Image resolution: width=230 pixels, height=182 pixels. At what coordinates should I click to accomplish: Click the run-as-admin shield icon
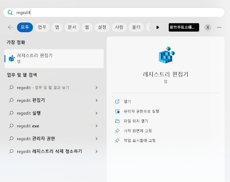point(117,111)
